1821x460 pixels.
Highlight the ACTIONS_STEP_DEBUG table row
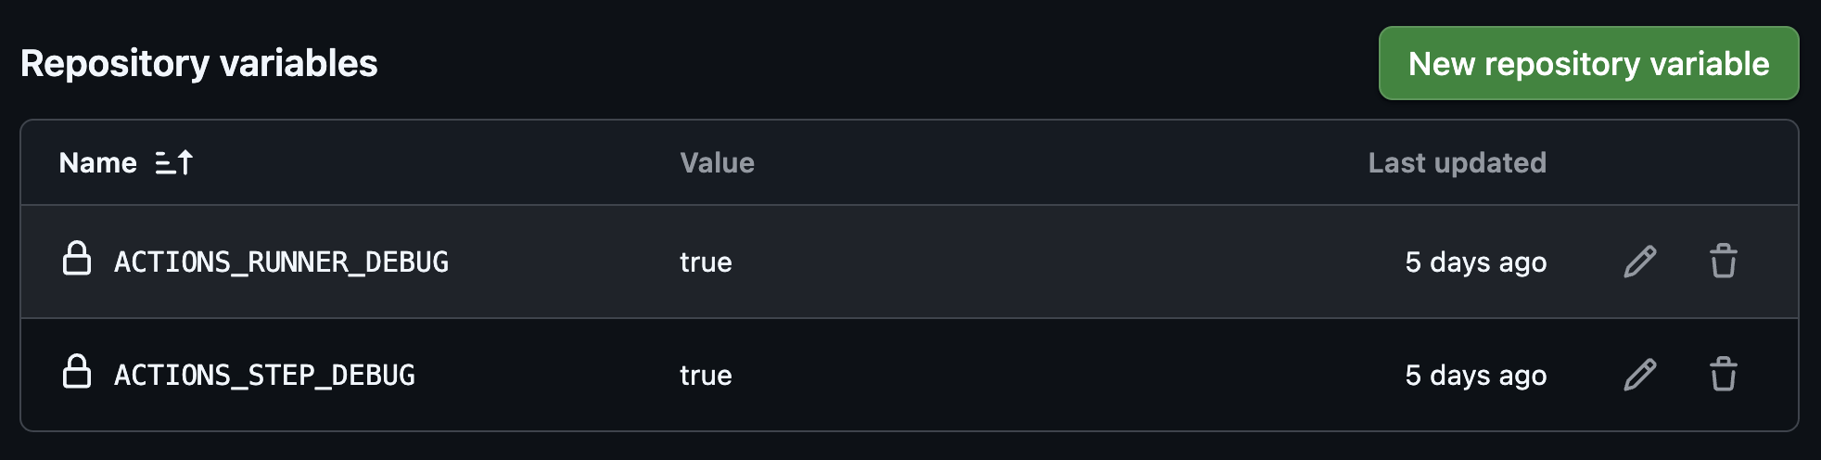click(1020, 376)
